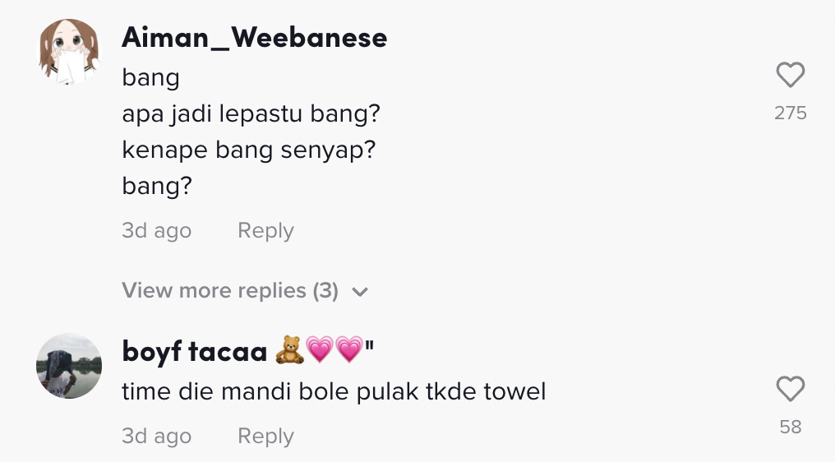
Task: Select the "apa jadi lepastu bang?" comment line
Action: pos(251,113)
